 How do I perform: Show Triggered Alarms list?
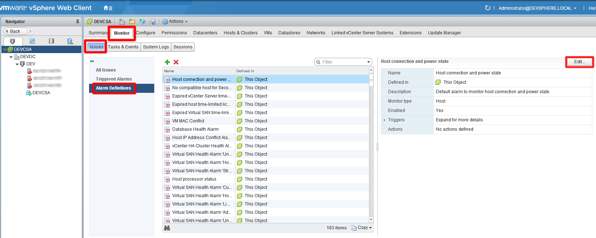114,79
